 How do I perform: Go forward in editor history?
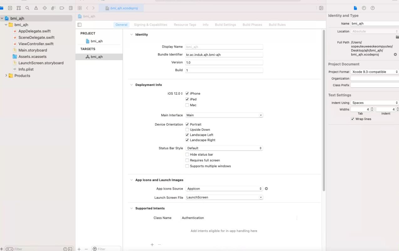93,8
